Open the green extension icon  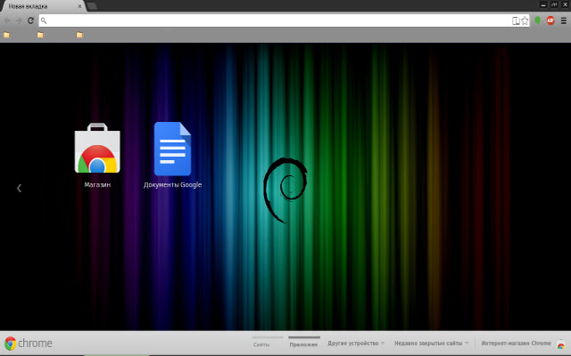pos(537,20)
